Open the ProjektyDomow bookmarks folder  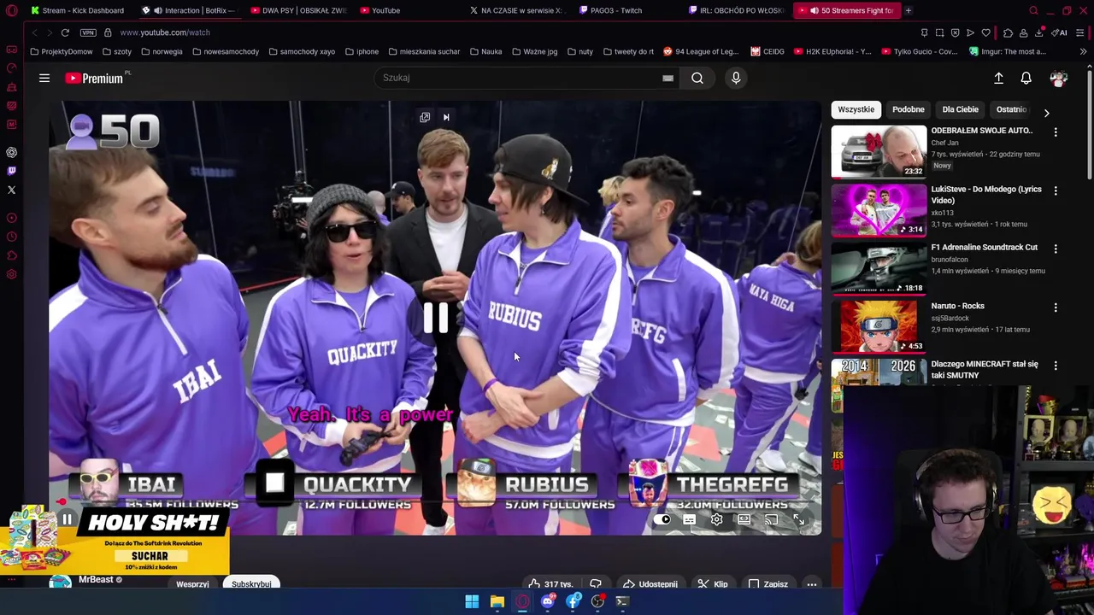coord(62,51)
